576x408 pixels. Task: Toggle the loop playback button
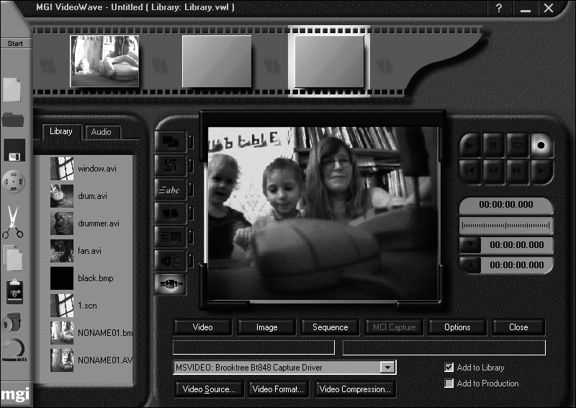pyautogui.click(x=517, y=146)
